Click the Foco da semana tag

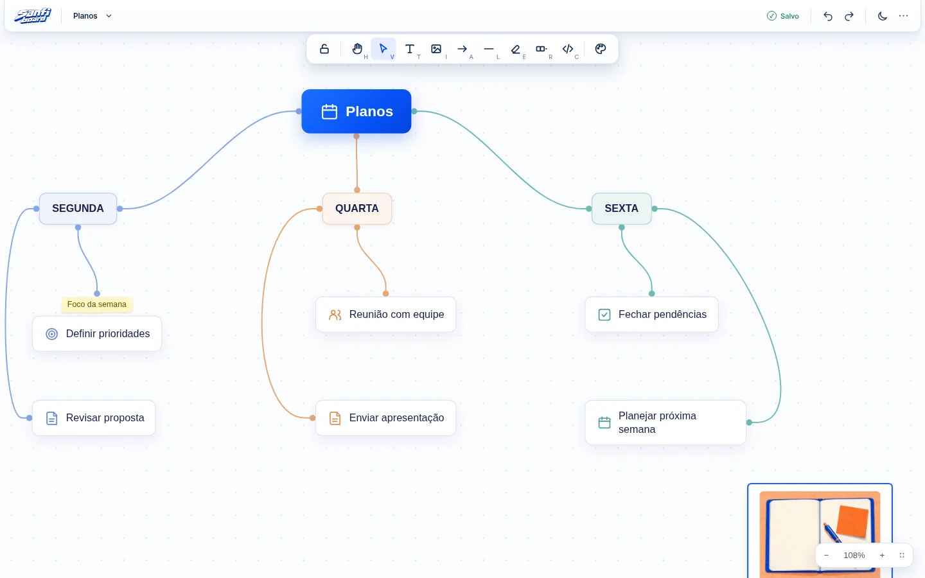pos(97,304)
